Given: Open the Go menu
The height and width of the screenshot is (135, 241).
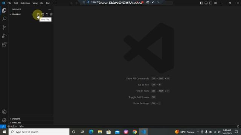Looking at the screenshot, I should (x=42, y=3).
